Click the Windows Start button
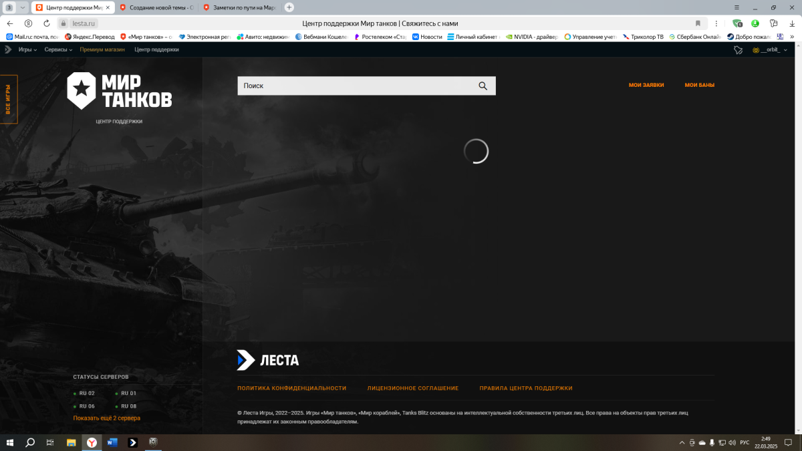The width and height of the screenshot is (802, 451). [10, 442]
